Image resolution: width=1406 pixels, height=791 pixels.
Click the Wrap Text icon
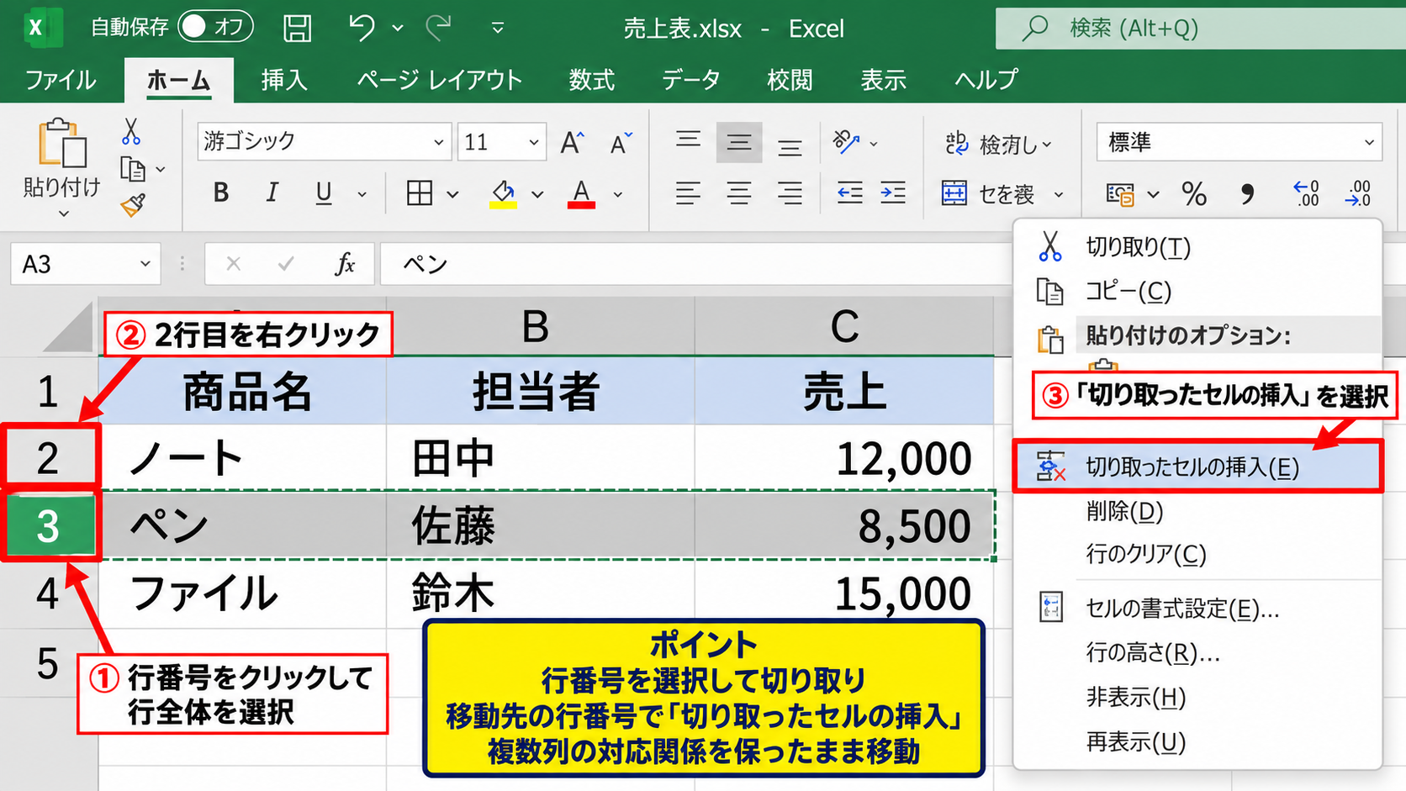click(957, 144)
